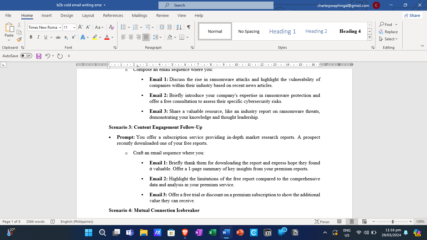Open the References ribbon tab
427x240 pixels.
(x=113, y=15)
